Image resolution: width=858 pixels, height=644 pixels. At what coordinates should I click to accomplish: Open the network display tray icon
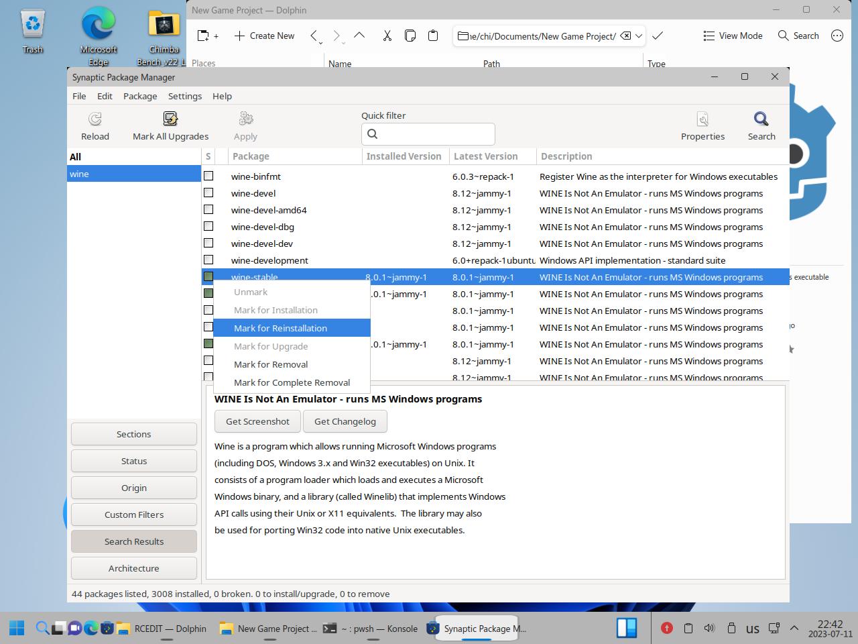point(774,629)
